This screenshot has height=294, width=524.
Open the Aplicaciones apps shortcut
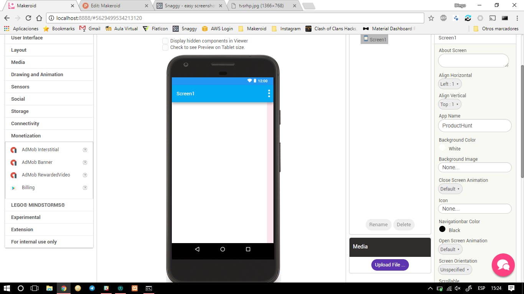tap(21, 29)
